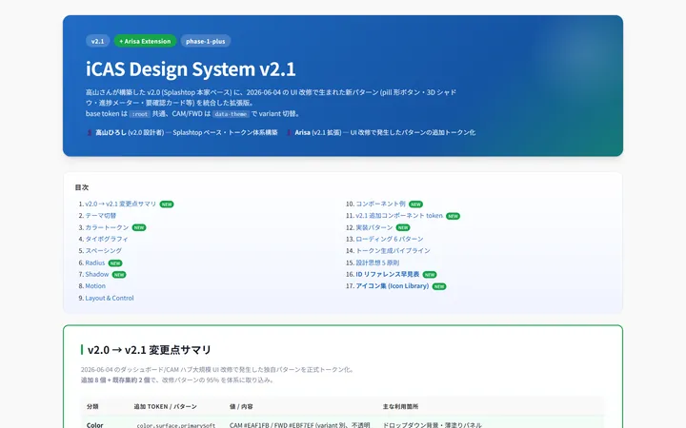Screen dimensions: 686x428
Task: Open the Layout & Control link
Action: point(110,298)
